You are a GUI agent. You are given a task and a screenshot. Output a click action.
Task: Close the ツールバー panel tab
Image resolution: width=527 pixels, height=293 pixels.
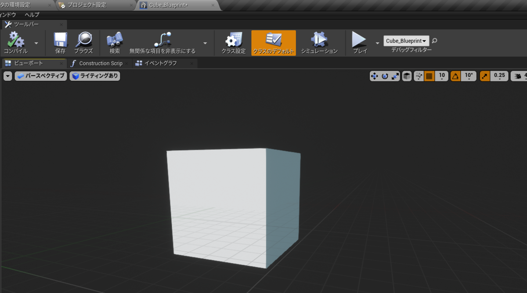[61, 25]
